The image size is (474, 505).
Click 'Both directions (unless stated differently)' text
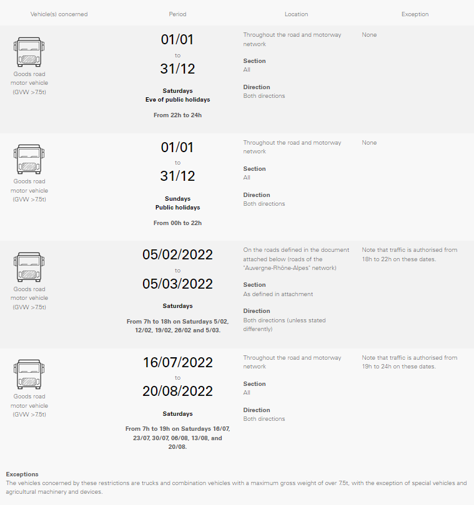click(284, 325)
